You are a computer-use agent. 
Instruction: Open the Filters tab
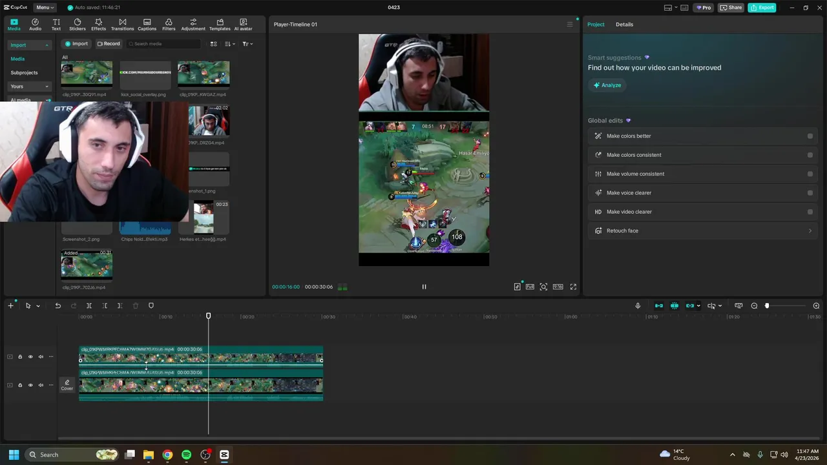tap(169, 25)
